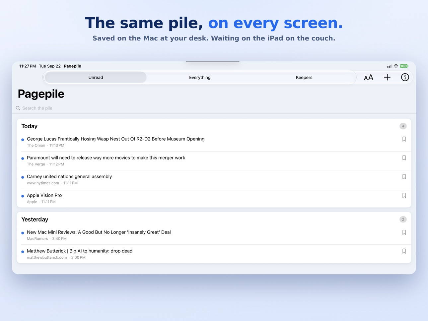Open Matthew Butterick Big AI article
Image resolution: width=428 pixels, height=321 pixels.
pyautogui.click(x=214, y=254)
